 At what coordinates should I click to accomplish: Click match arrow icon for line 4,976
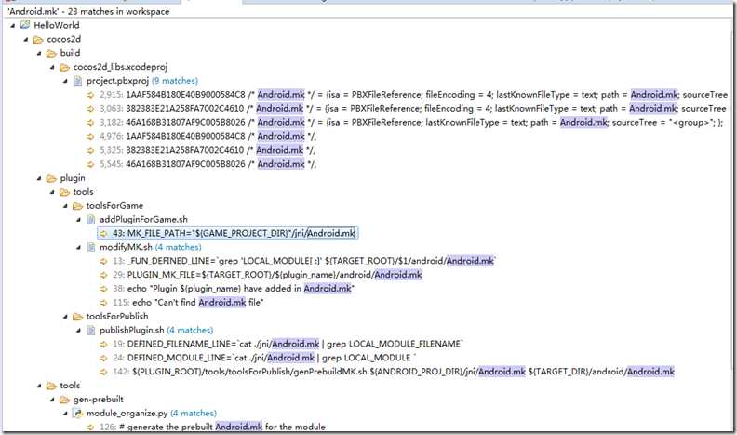[90, 136]
